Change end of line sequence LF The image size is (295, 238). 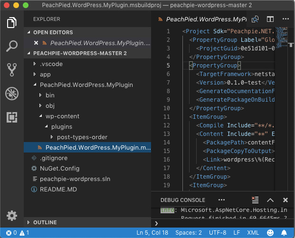coord(237,233)
